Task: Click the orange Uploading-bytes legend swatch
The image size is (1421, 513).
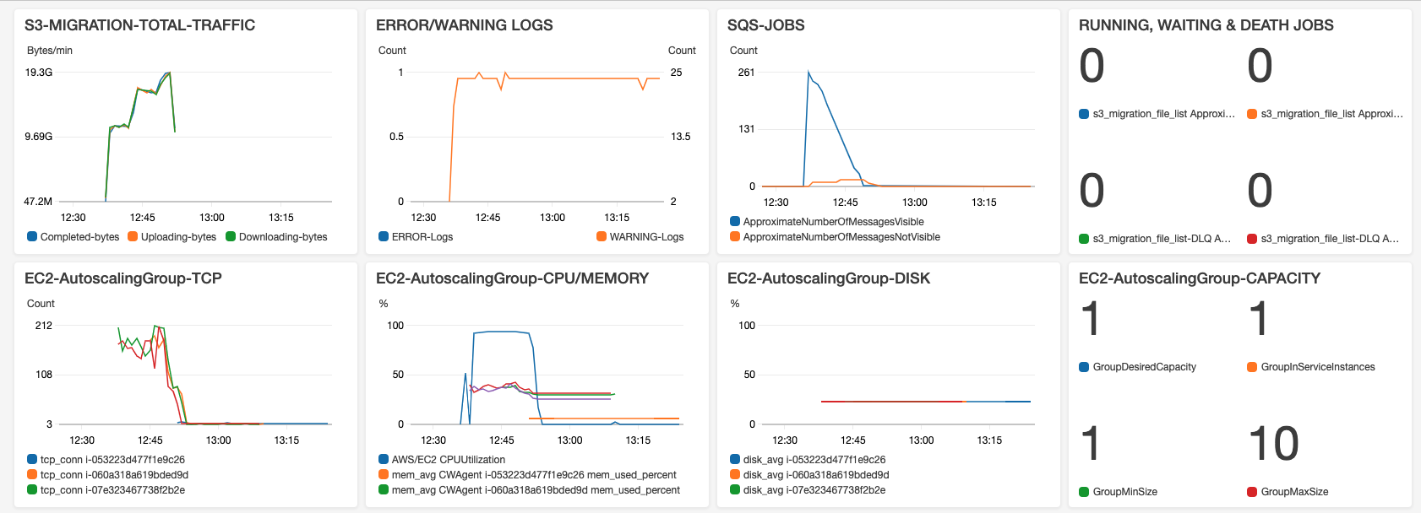Action: coord(133,237)
